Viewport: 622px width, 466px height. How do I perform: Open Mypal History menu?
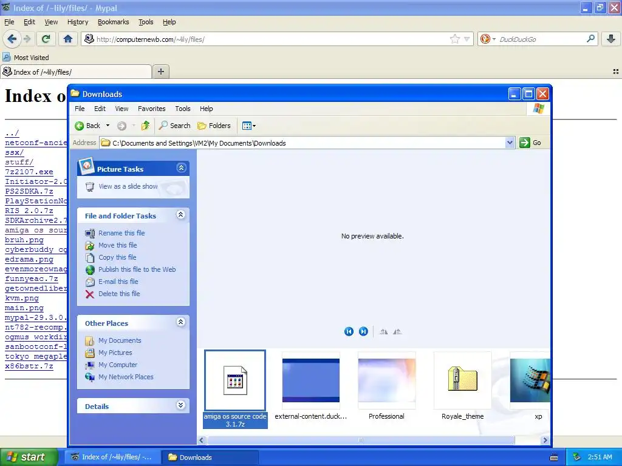tap(78, 22)
